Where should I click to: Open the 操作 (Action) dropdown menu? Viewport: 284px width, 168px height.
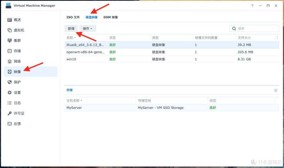tap(88, 28)
